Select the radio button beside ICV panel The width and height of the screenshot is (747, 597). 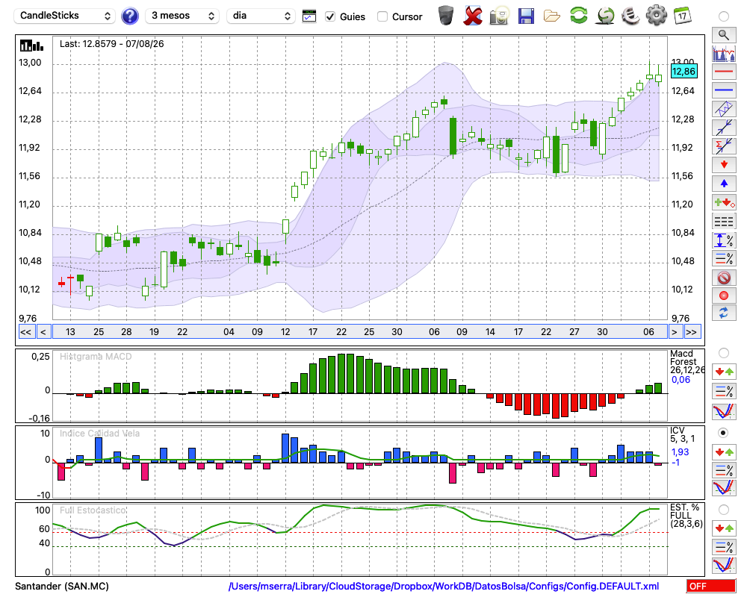pos(723,433)
